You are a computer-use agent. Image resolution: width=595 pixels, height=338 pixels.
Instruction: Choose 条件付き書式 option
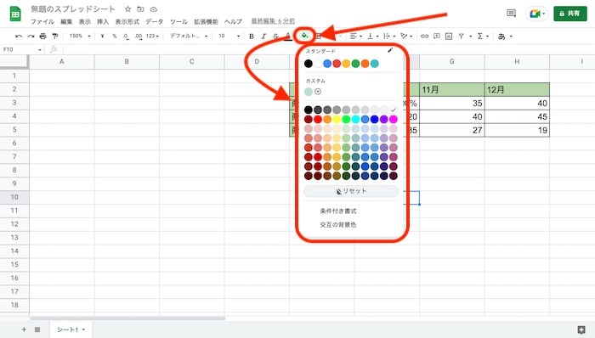click(338, 211)
